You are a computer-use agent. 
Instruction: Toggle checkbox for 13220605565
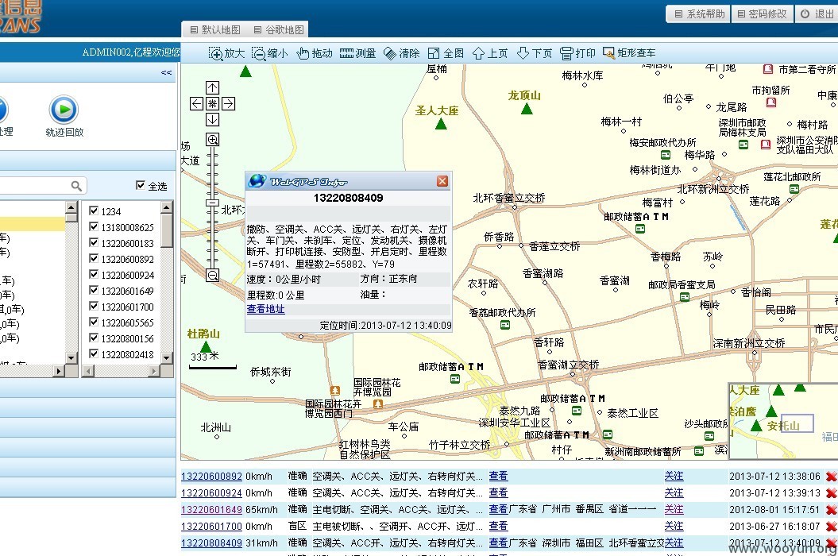point(94,322)
